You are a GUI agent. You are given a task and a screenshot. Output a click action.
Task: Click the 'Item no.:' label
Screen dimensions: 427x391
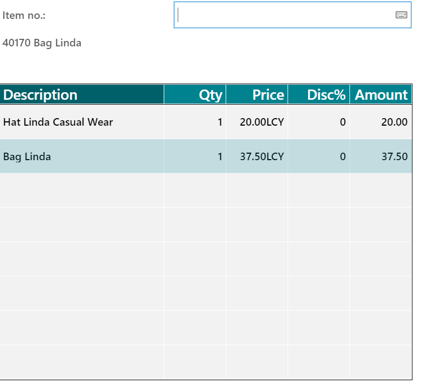pyautogui.click(x=24, y=16)
